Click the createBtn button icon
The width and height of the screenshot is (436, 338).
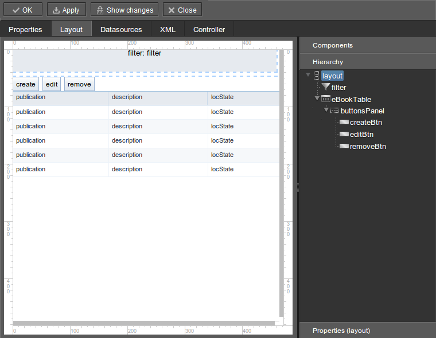(x=344, y=122)
